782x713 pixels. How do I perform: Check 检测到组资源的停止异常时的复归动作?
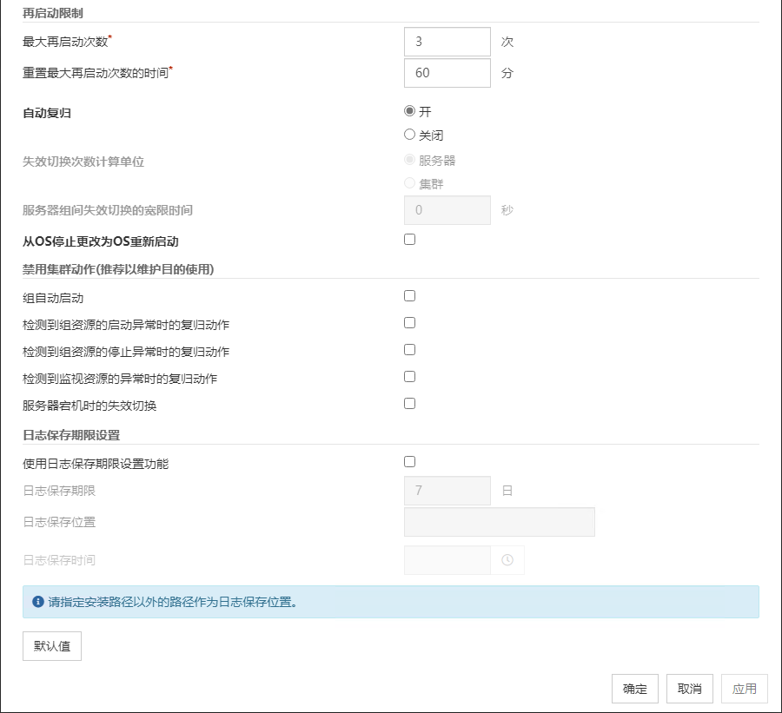pos(410,350)
